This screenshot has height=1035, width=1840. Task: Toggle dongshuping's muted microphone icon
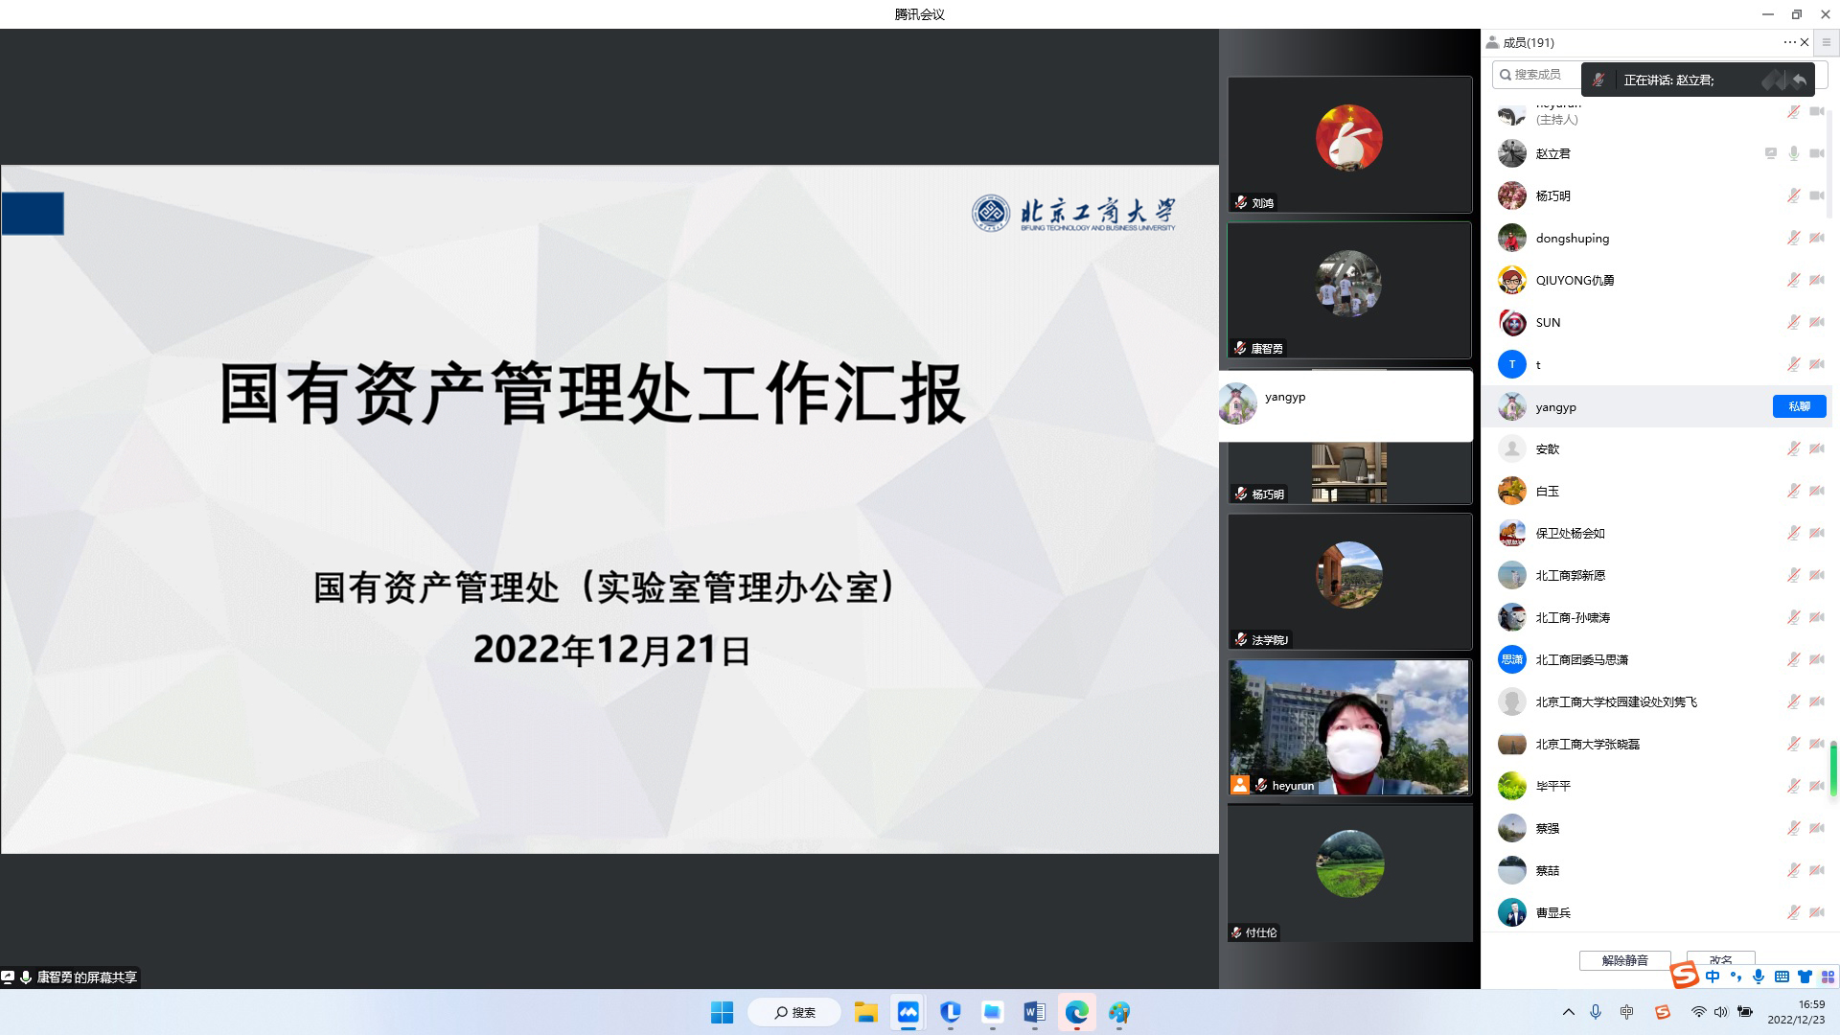[x=1793, y=239]
